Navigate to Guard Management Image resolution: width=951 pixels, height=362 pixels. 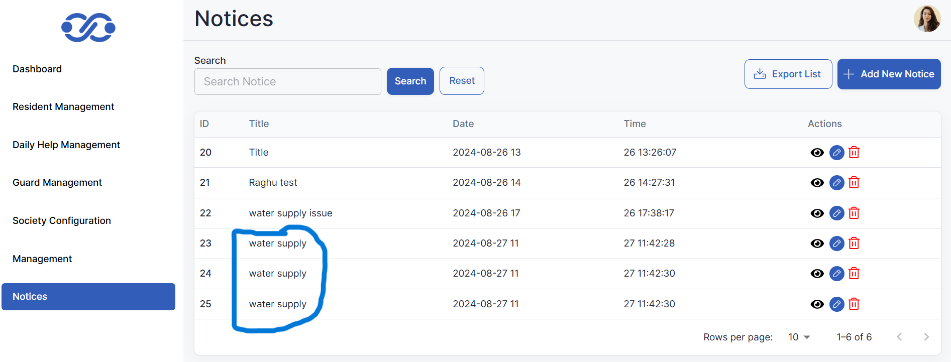point(57,183)
